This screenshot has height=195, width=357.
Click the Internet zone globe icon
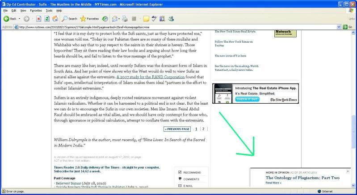[x=319, y=191]
